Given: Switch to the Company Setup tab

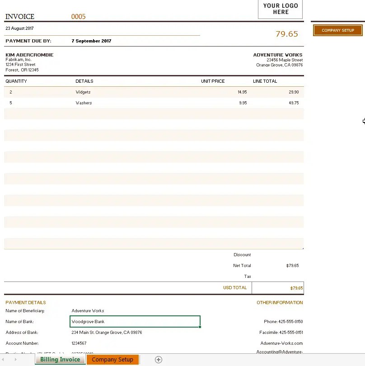Looking at the screenshot, I should 112,359.
